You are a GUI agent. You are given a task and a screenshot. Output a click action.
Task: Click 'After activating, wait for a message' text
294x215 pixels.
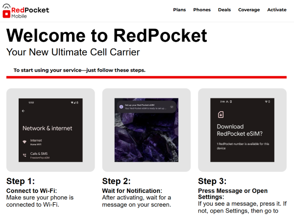137,201
